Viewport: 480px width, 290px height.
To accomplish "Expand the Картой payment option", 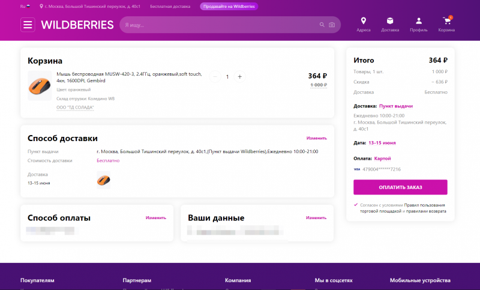I will pos(382,159).
